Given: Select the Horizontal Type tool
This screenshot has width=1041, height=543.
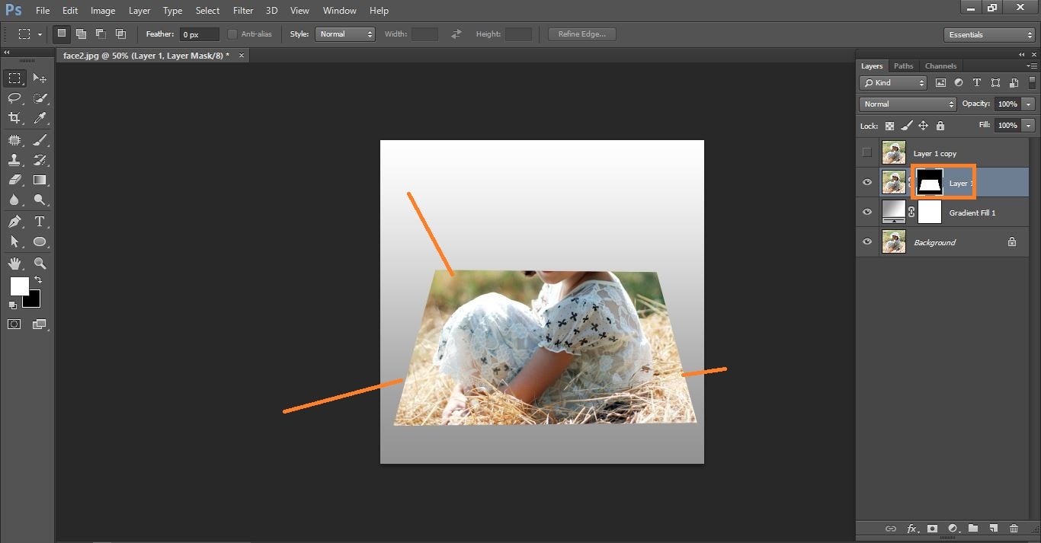Looking at the screenshot, I should pos(40,222).
